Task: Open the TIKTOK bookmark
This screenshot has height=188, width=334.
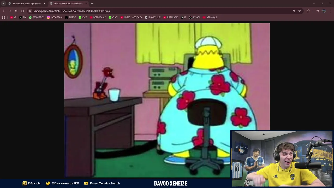Action: tap(70, 17)
